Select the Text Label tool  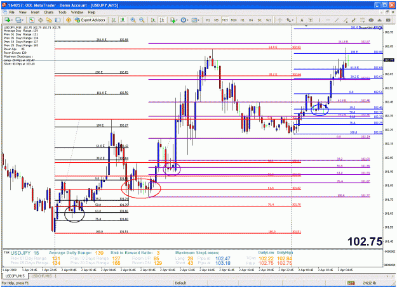[x=311, y=20]
